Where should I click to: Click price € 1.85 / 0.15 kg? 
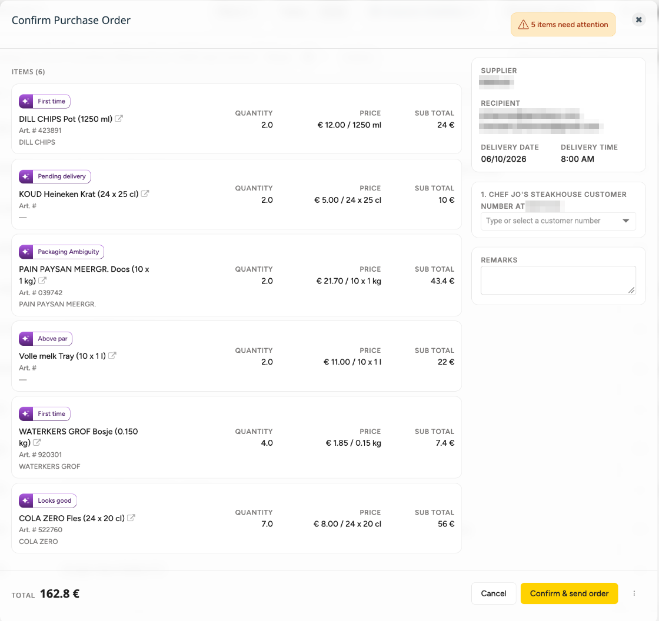pyautogui.click(x=354, y=443)
